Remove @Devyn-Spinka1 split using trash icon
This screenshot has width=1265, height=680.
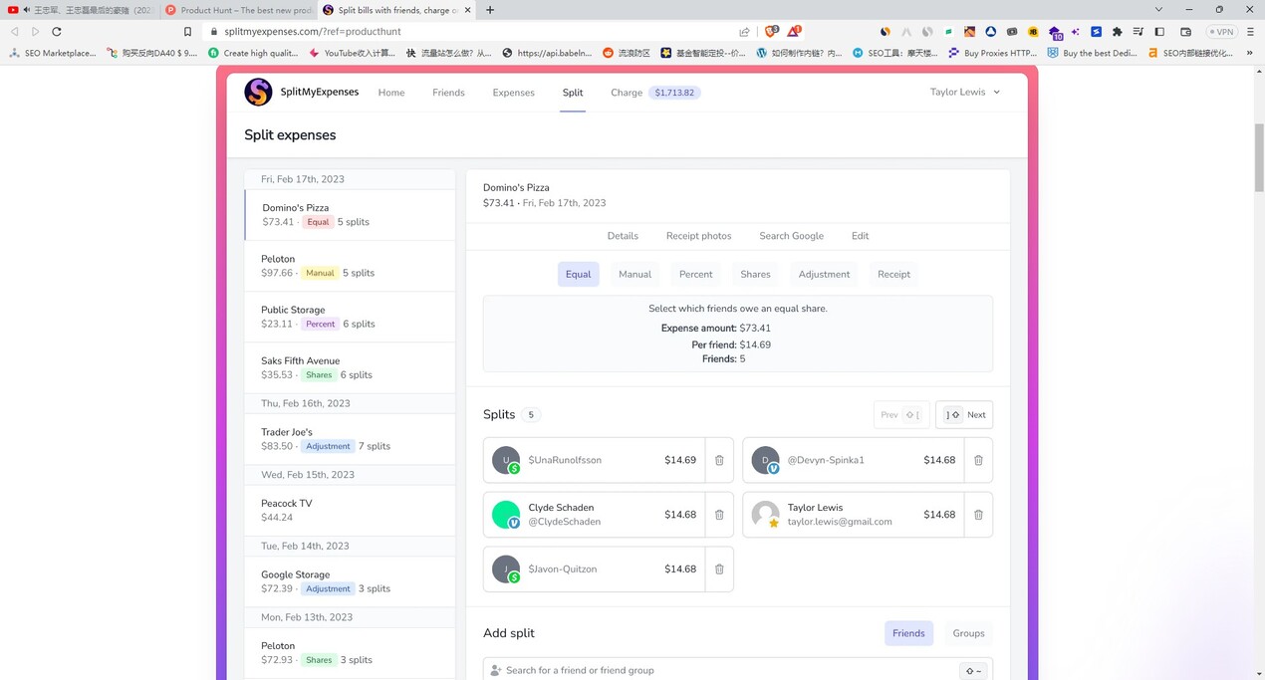click(978, 460)
